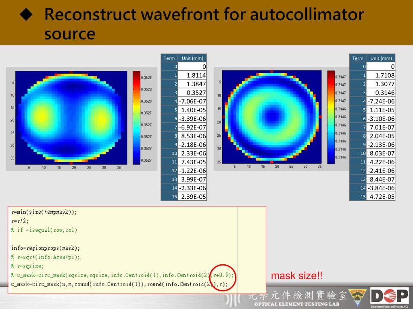Select the cell with value -2.13E-06
413x309 pixels.
click(381, 144)
